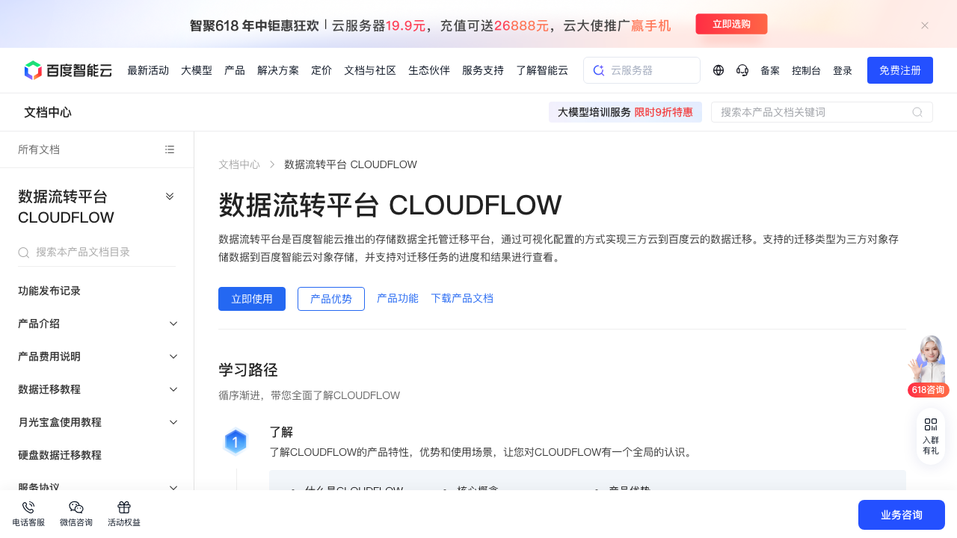
Task: Click the 微信咨询 WeChat icon
Action: tap(76, 507)
